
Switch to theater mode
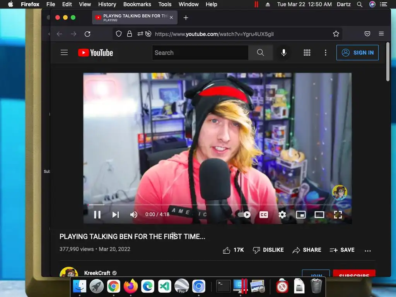319,215
